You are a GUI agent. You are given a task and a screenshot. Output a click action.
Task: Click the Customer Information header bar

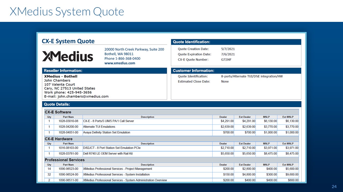pyautogui.click(x=193, y=71)
